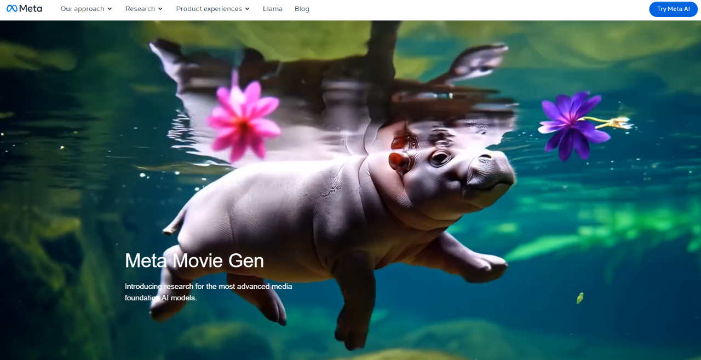Image resolution: width=701 pixels, height=360 pixels.
Task: Click the Meta Movie Gen heading
Action: point(194,260)
